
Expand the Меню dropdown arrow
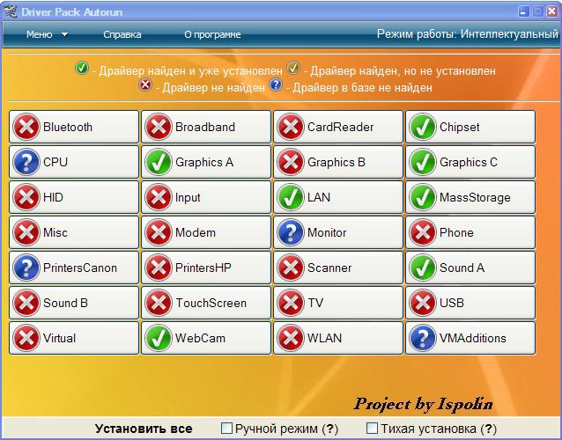pos(65,34)
